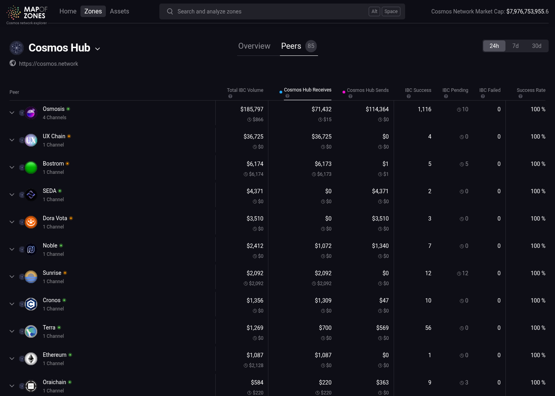The image size is (555, 396).
Task: Select the Peers tab
Action: 299,46
